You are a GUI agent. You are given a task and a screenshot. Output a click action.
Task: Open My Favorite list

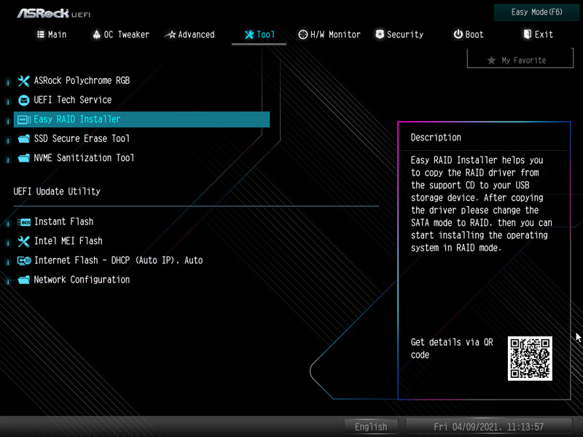point(520,59)
